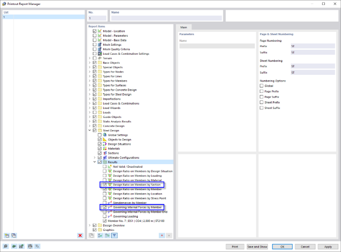
Task: Click the uncheck all items icon
Action: click(107, 235)
